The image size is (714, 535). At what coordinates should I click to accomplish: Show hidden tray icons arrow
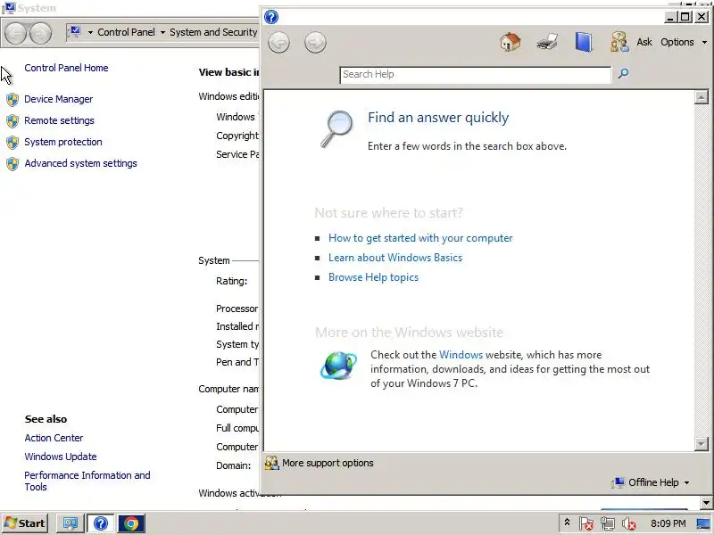point(567,523)
